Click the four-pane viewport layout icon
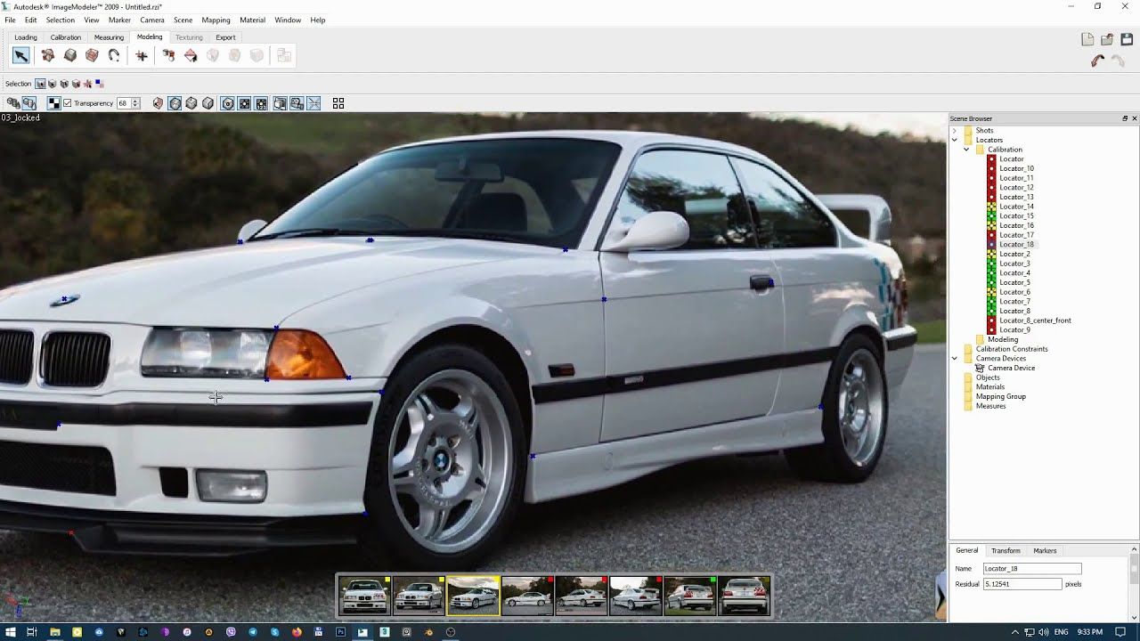The image size is (1140, 641). 338,103
